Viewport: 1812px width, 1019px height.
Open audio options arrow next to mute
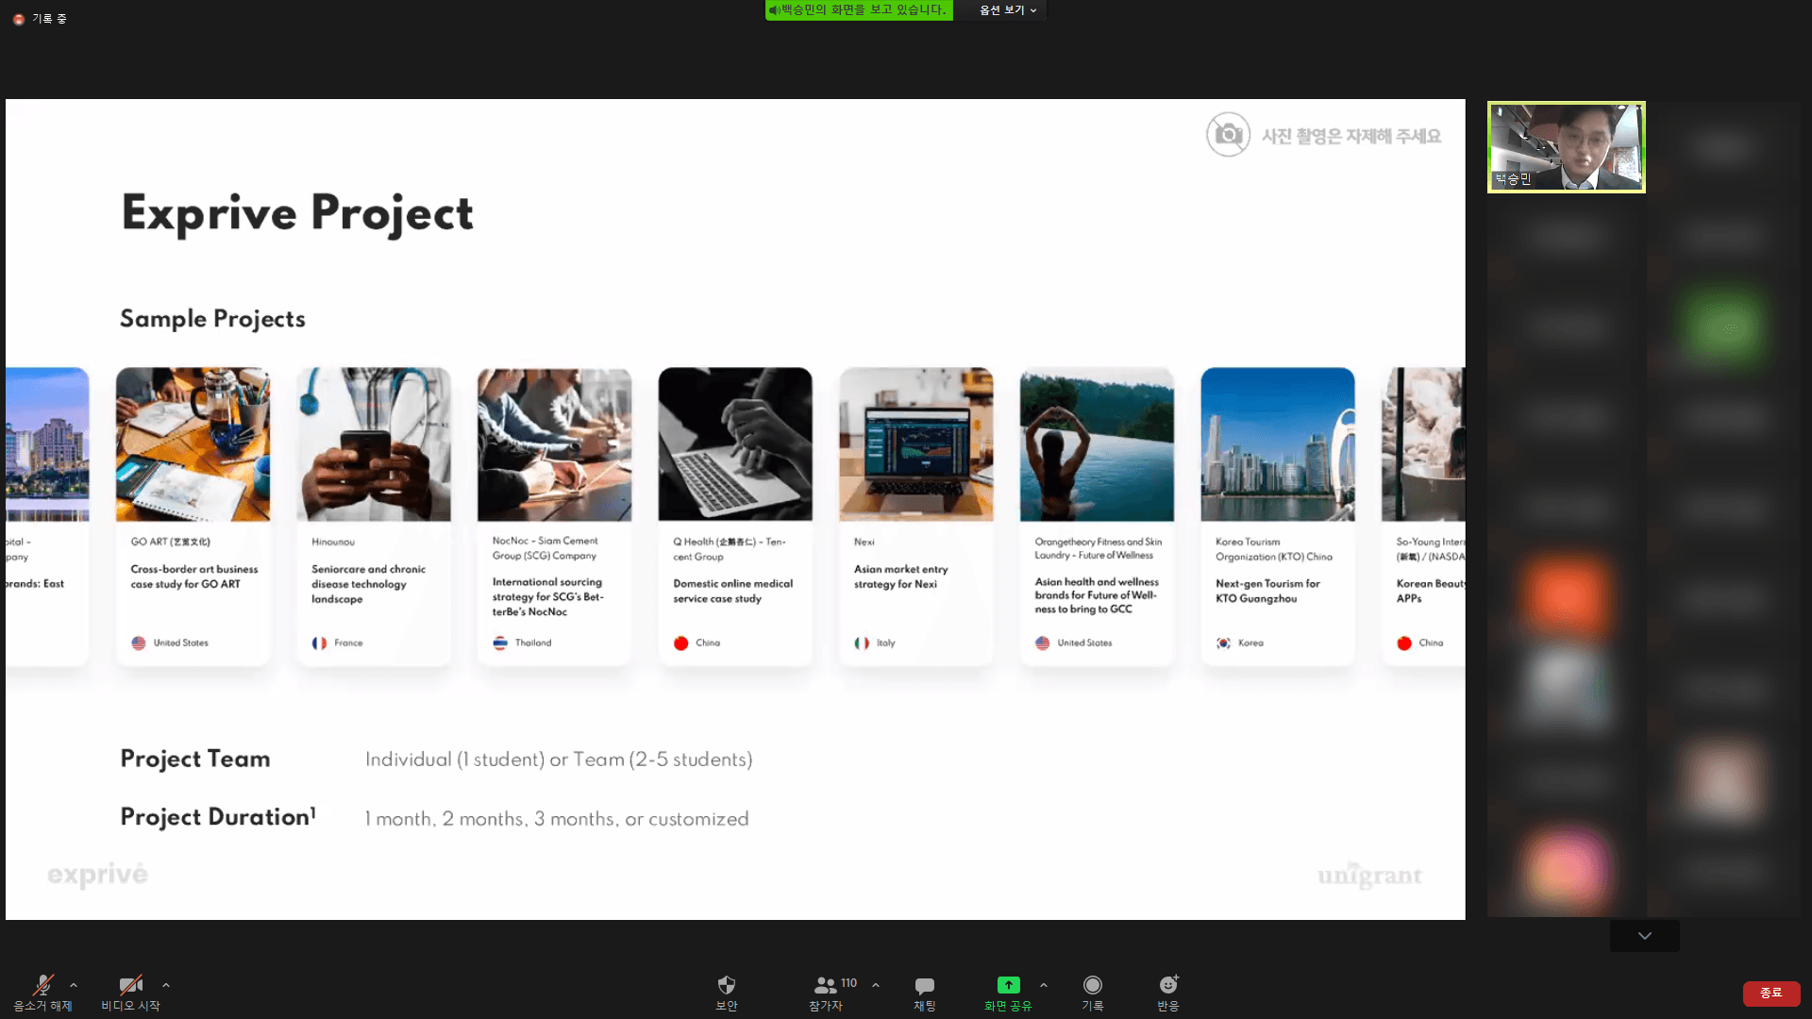click(x=74, y=985)
